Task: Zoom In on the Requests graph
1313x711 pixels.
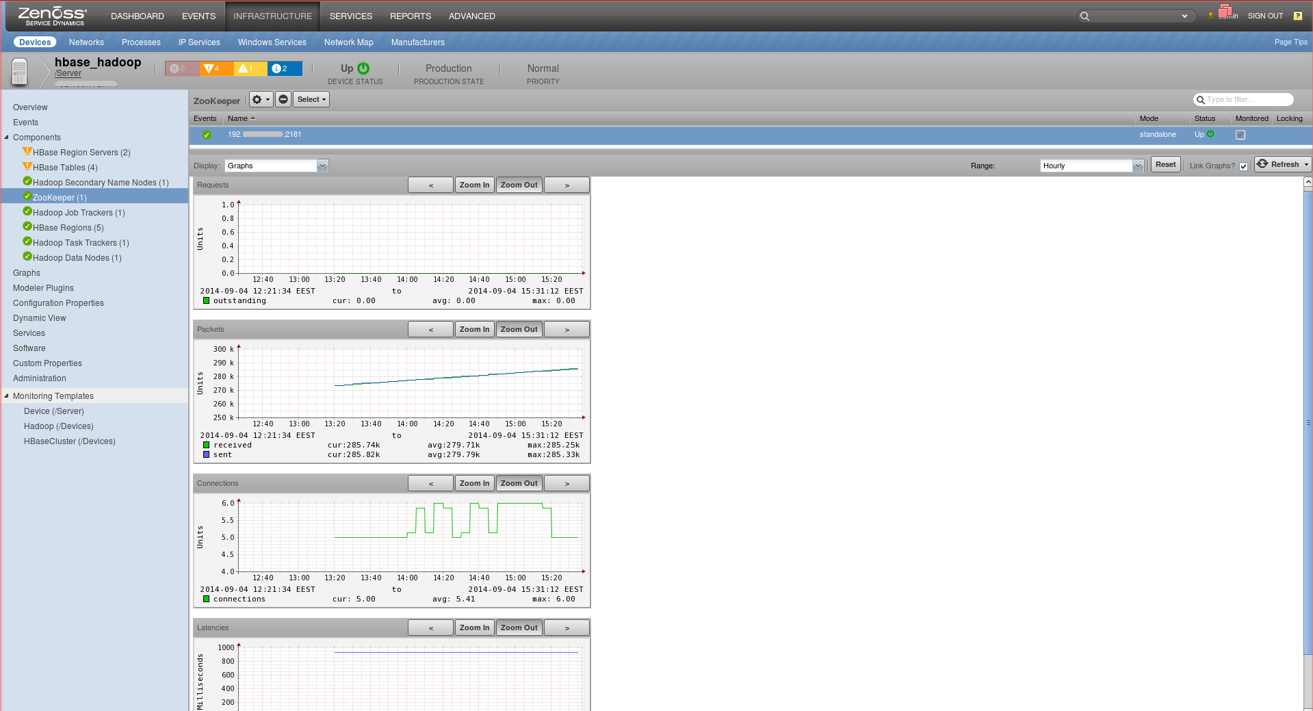Action: [x=474, y=185]
